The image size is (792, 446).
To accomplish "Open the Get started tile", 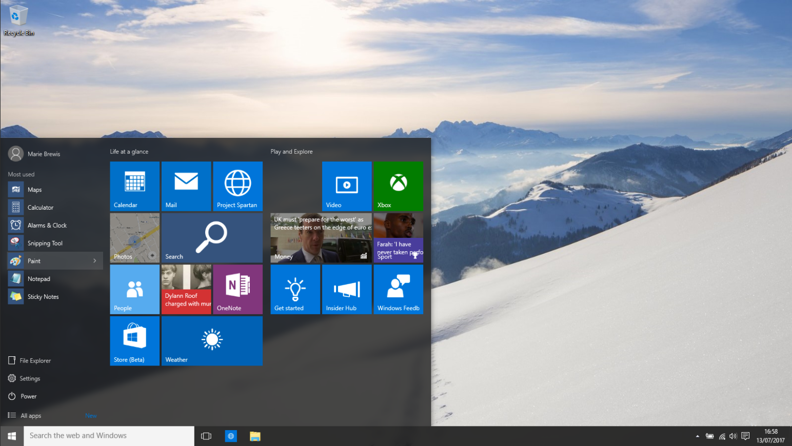I will pyautogui.click(x=295, y=289).
